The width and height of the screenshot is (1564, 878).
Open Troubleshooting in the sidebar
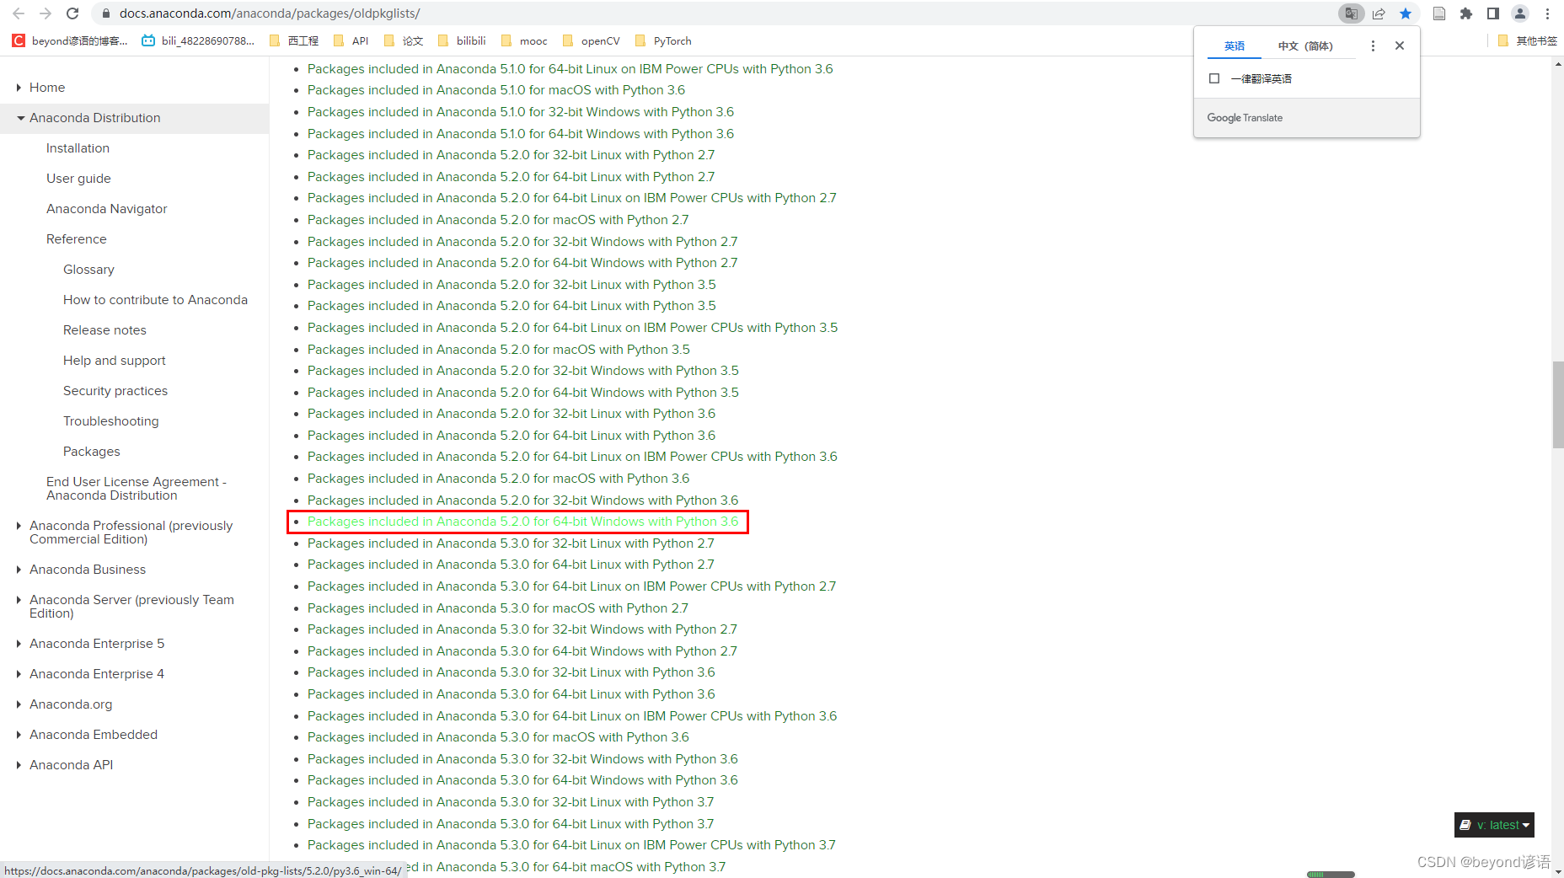pyautogui.click(x=111, y=421)
